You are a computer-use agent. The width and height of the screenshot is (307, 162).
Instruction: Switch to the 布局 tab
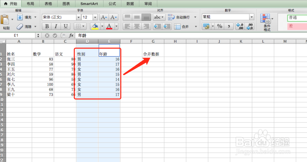click(x=30, y=4)
